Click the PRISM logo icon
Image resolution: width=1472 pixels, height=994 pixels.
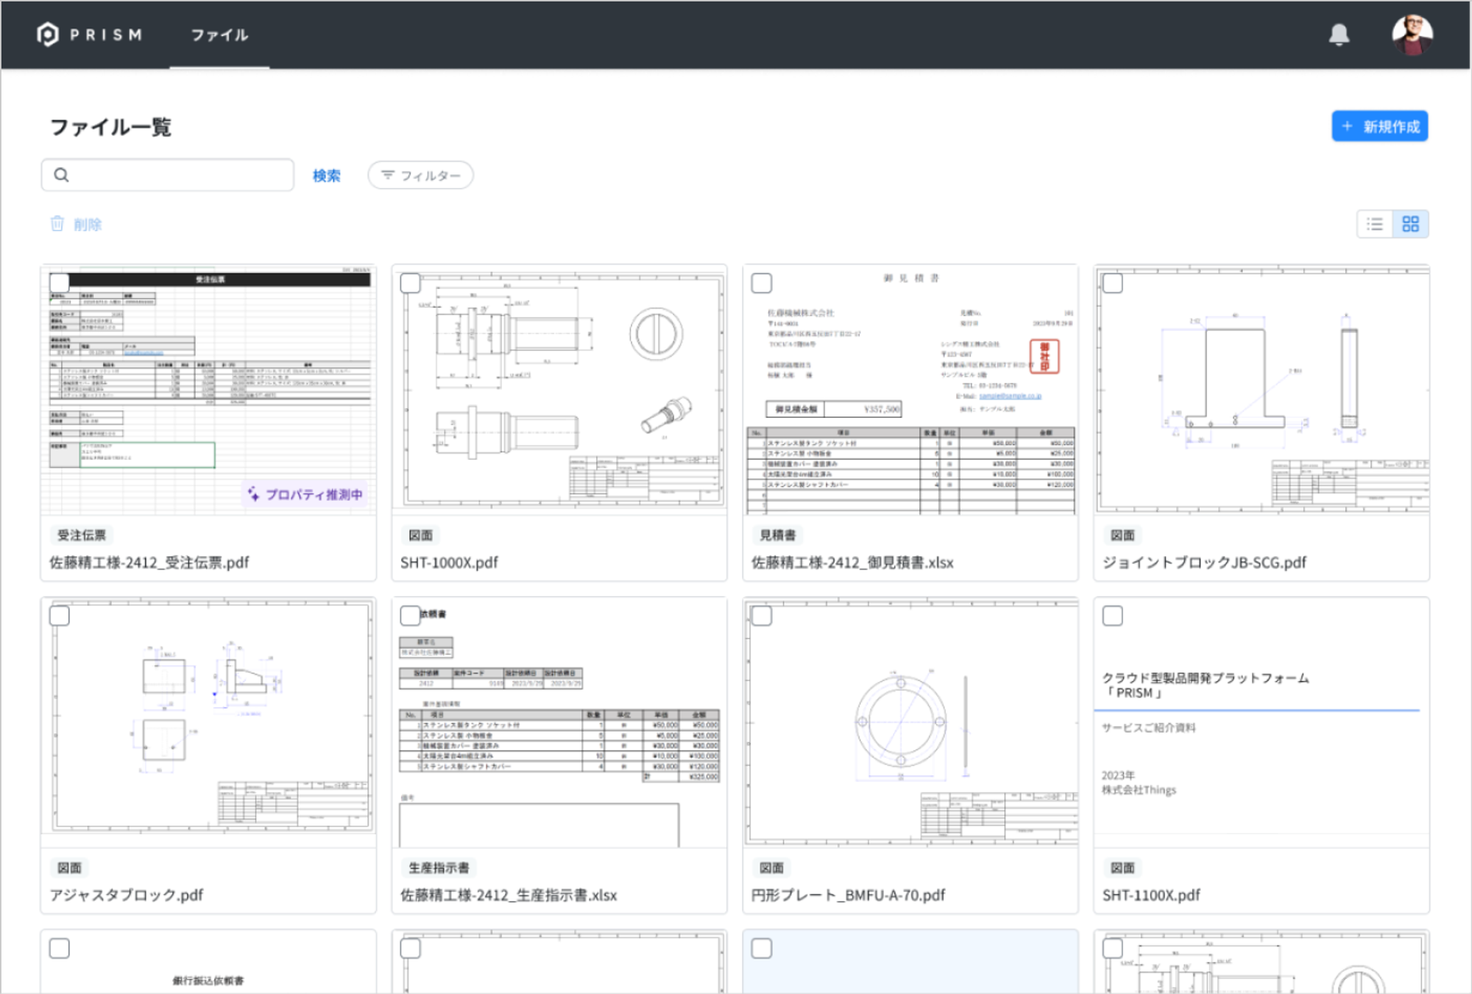click(48, 35)
